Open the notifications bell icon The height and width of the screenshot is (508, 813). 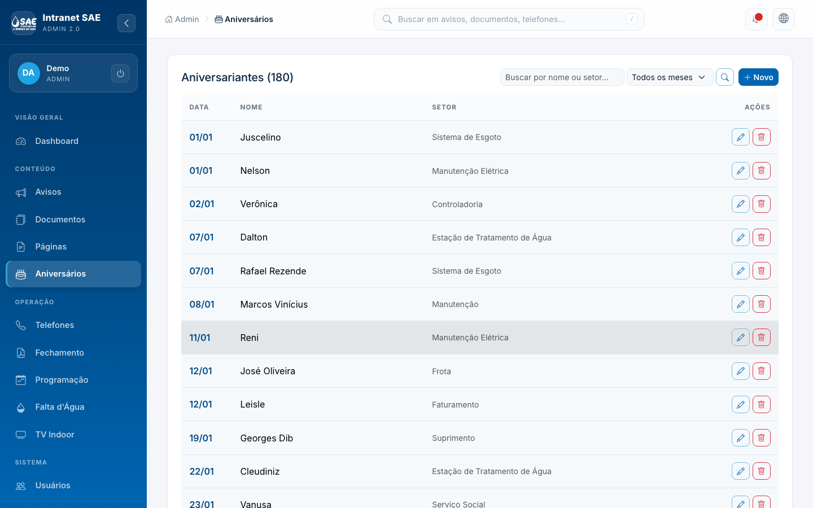tap(757, 19)
